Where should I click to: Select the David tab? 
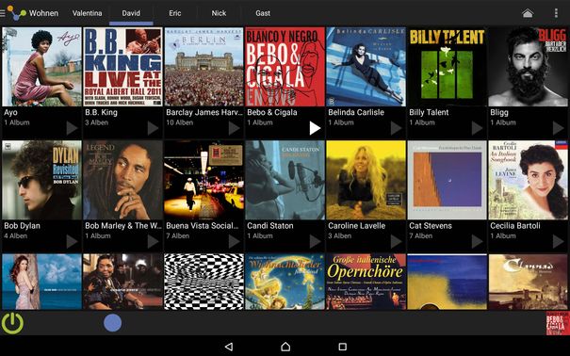131,13
